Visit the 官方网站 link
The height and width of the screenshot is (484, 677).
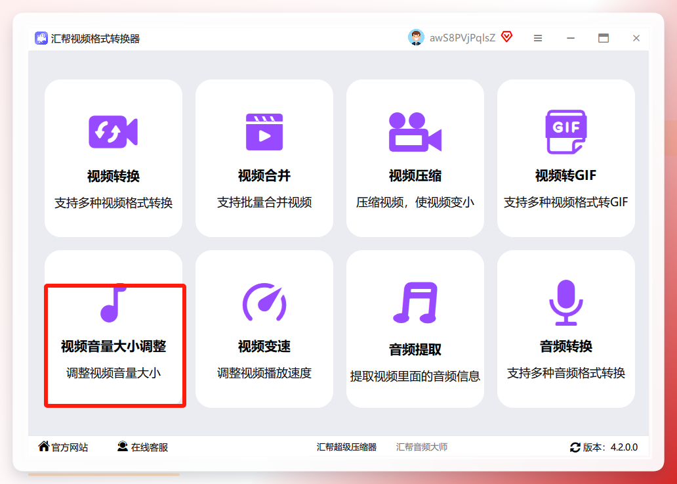(x=70, y=447)
